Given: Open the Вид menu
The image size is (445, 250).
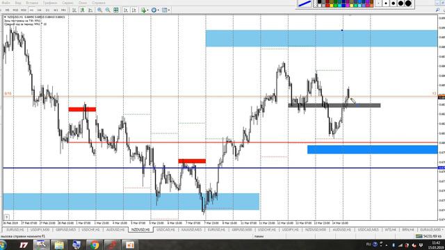Looking at the screenshot, I should coord(18,3).
